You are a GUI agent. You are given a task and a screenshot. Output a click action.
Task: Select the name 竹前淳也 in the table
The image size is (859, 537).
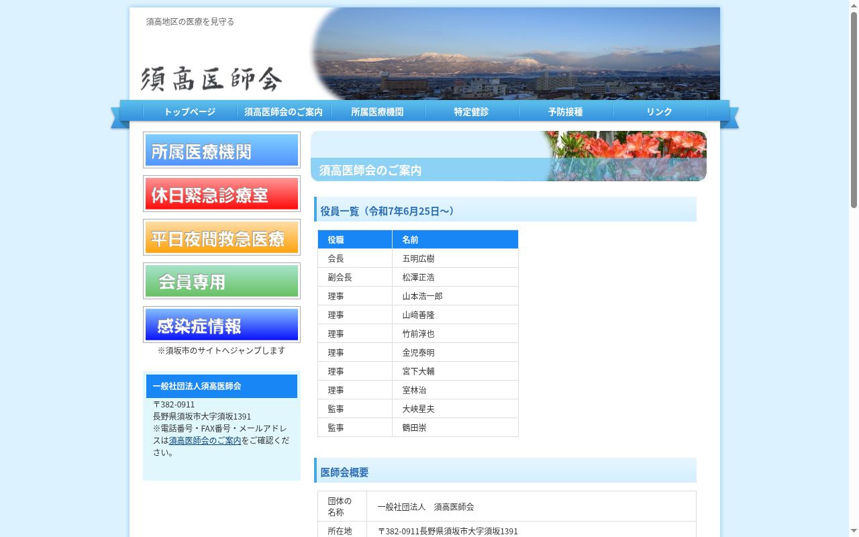coord(419,334)
